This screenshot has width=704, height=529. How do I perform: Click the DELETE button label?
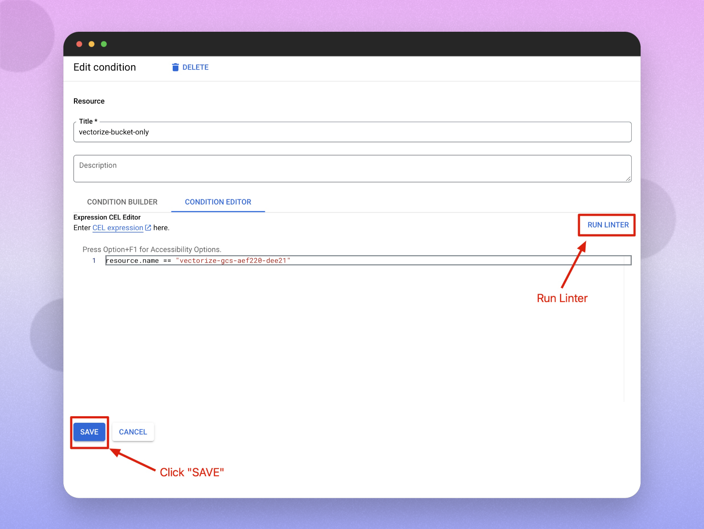point(196,67)
